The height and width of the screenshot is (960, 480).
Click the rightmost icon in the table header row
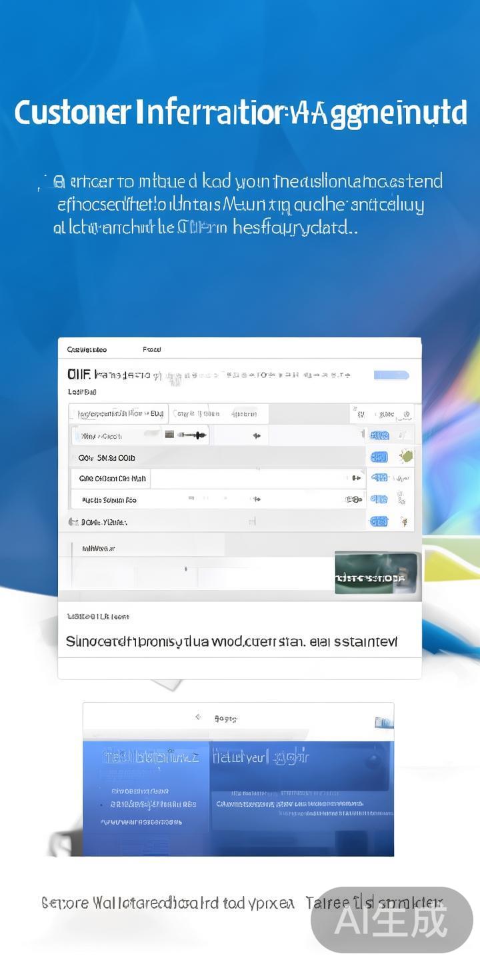click(x=406, y=414)
